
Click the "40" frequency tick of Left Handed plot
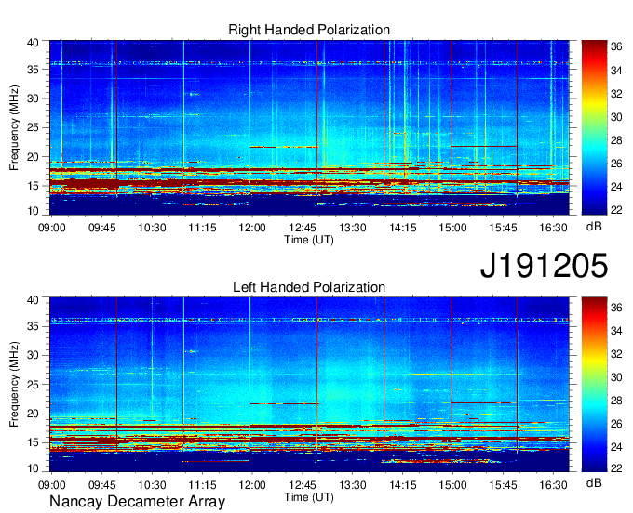[x=33, y=300]
